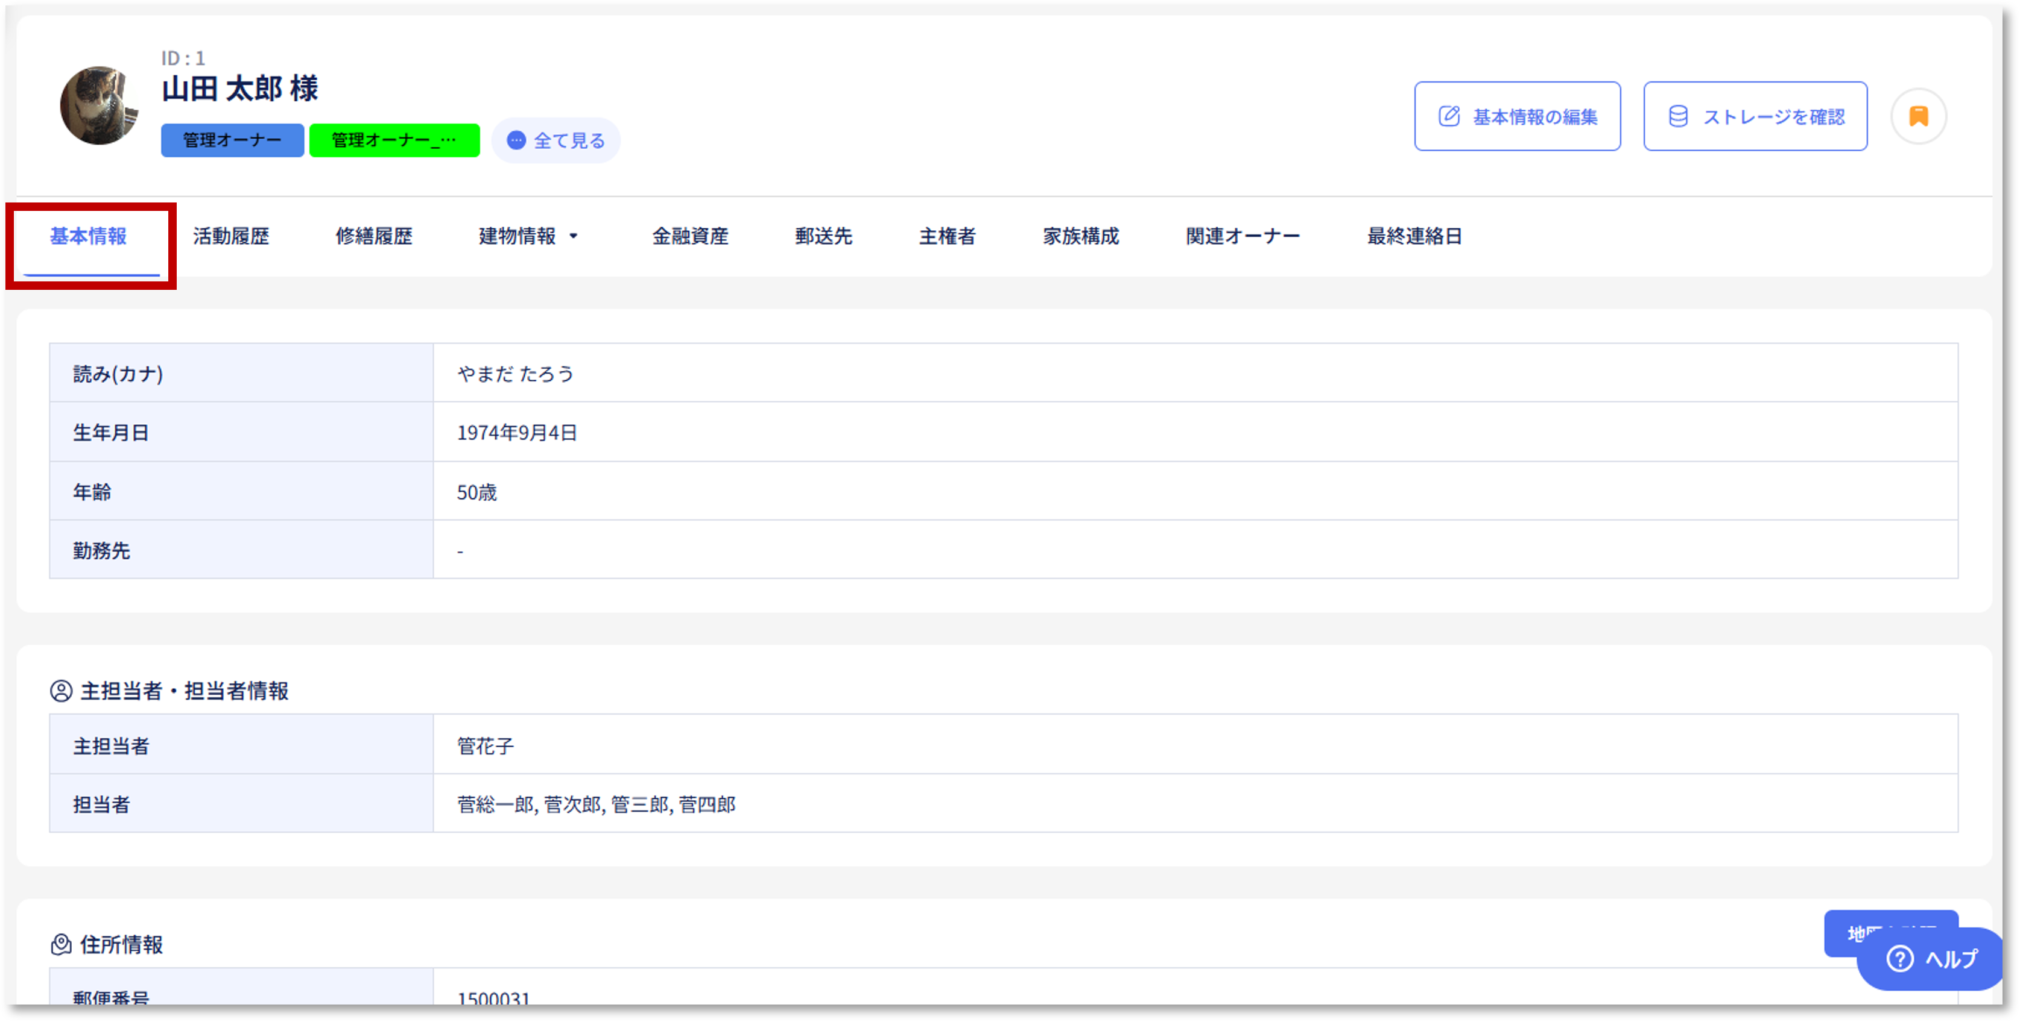Click 全て見る to show all tags
The image size is (2020, 1022).
[556, 141]
